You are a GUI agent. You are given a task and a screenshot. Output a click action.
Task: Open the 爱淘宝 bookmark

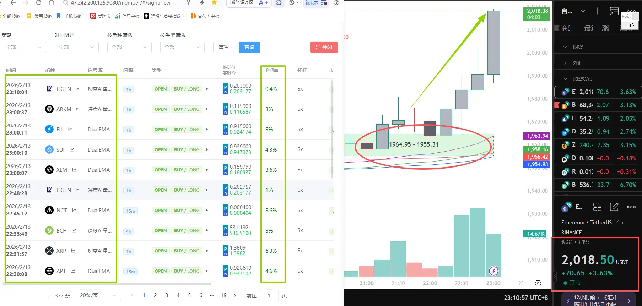pos(100,16)
